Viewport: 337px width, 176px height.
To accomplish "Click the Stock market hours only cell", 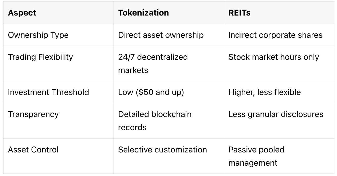I will pos(274,57).
